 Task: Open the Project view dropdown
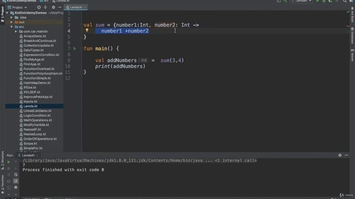coord(17,7)
